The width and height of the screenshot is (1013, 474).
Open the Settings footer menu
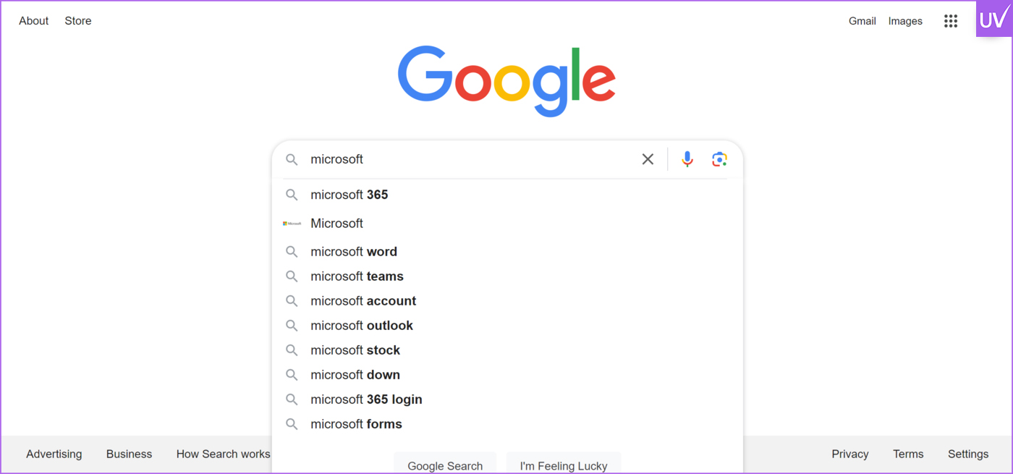tap(967, 454)
